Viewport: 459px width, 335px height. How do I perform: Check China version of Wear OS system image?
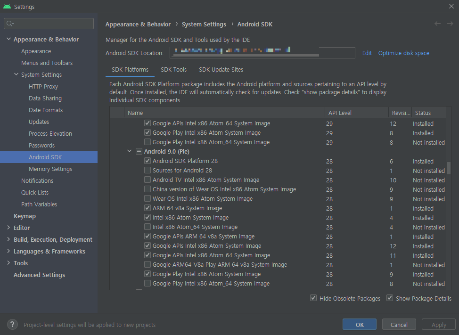(148, 189)
